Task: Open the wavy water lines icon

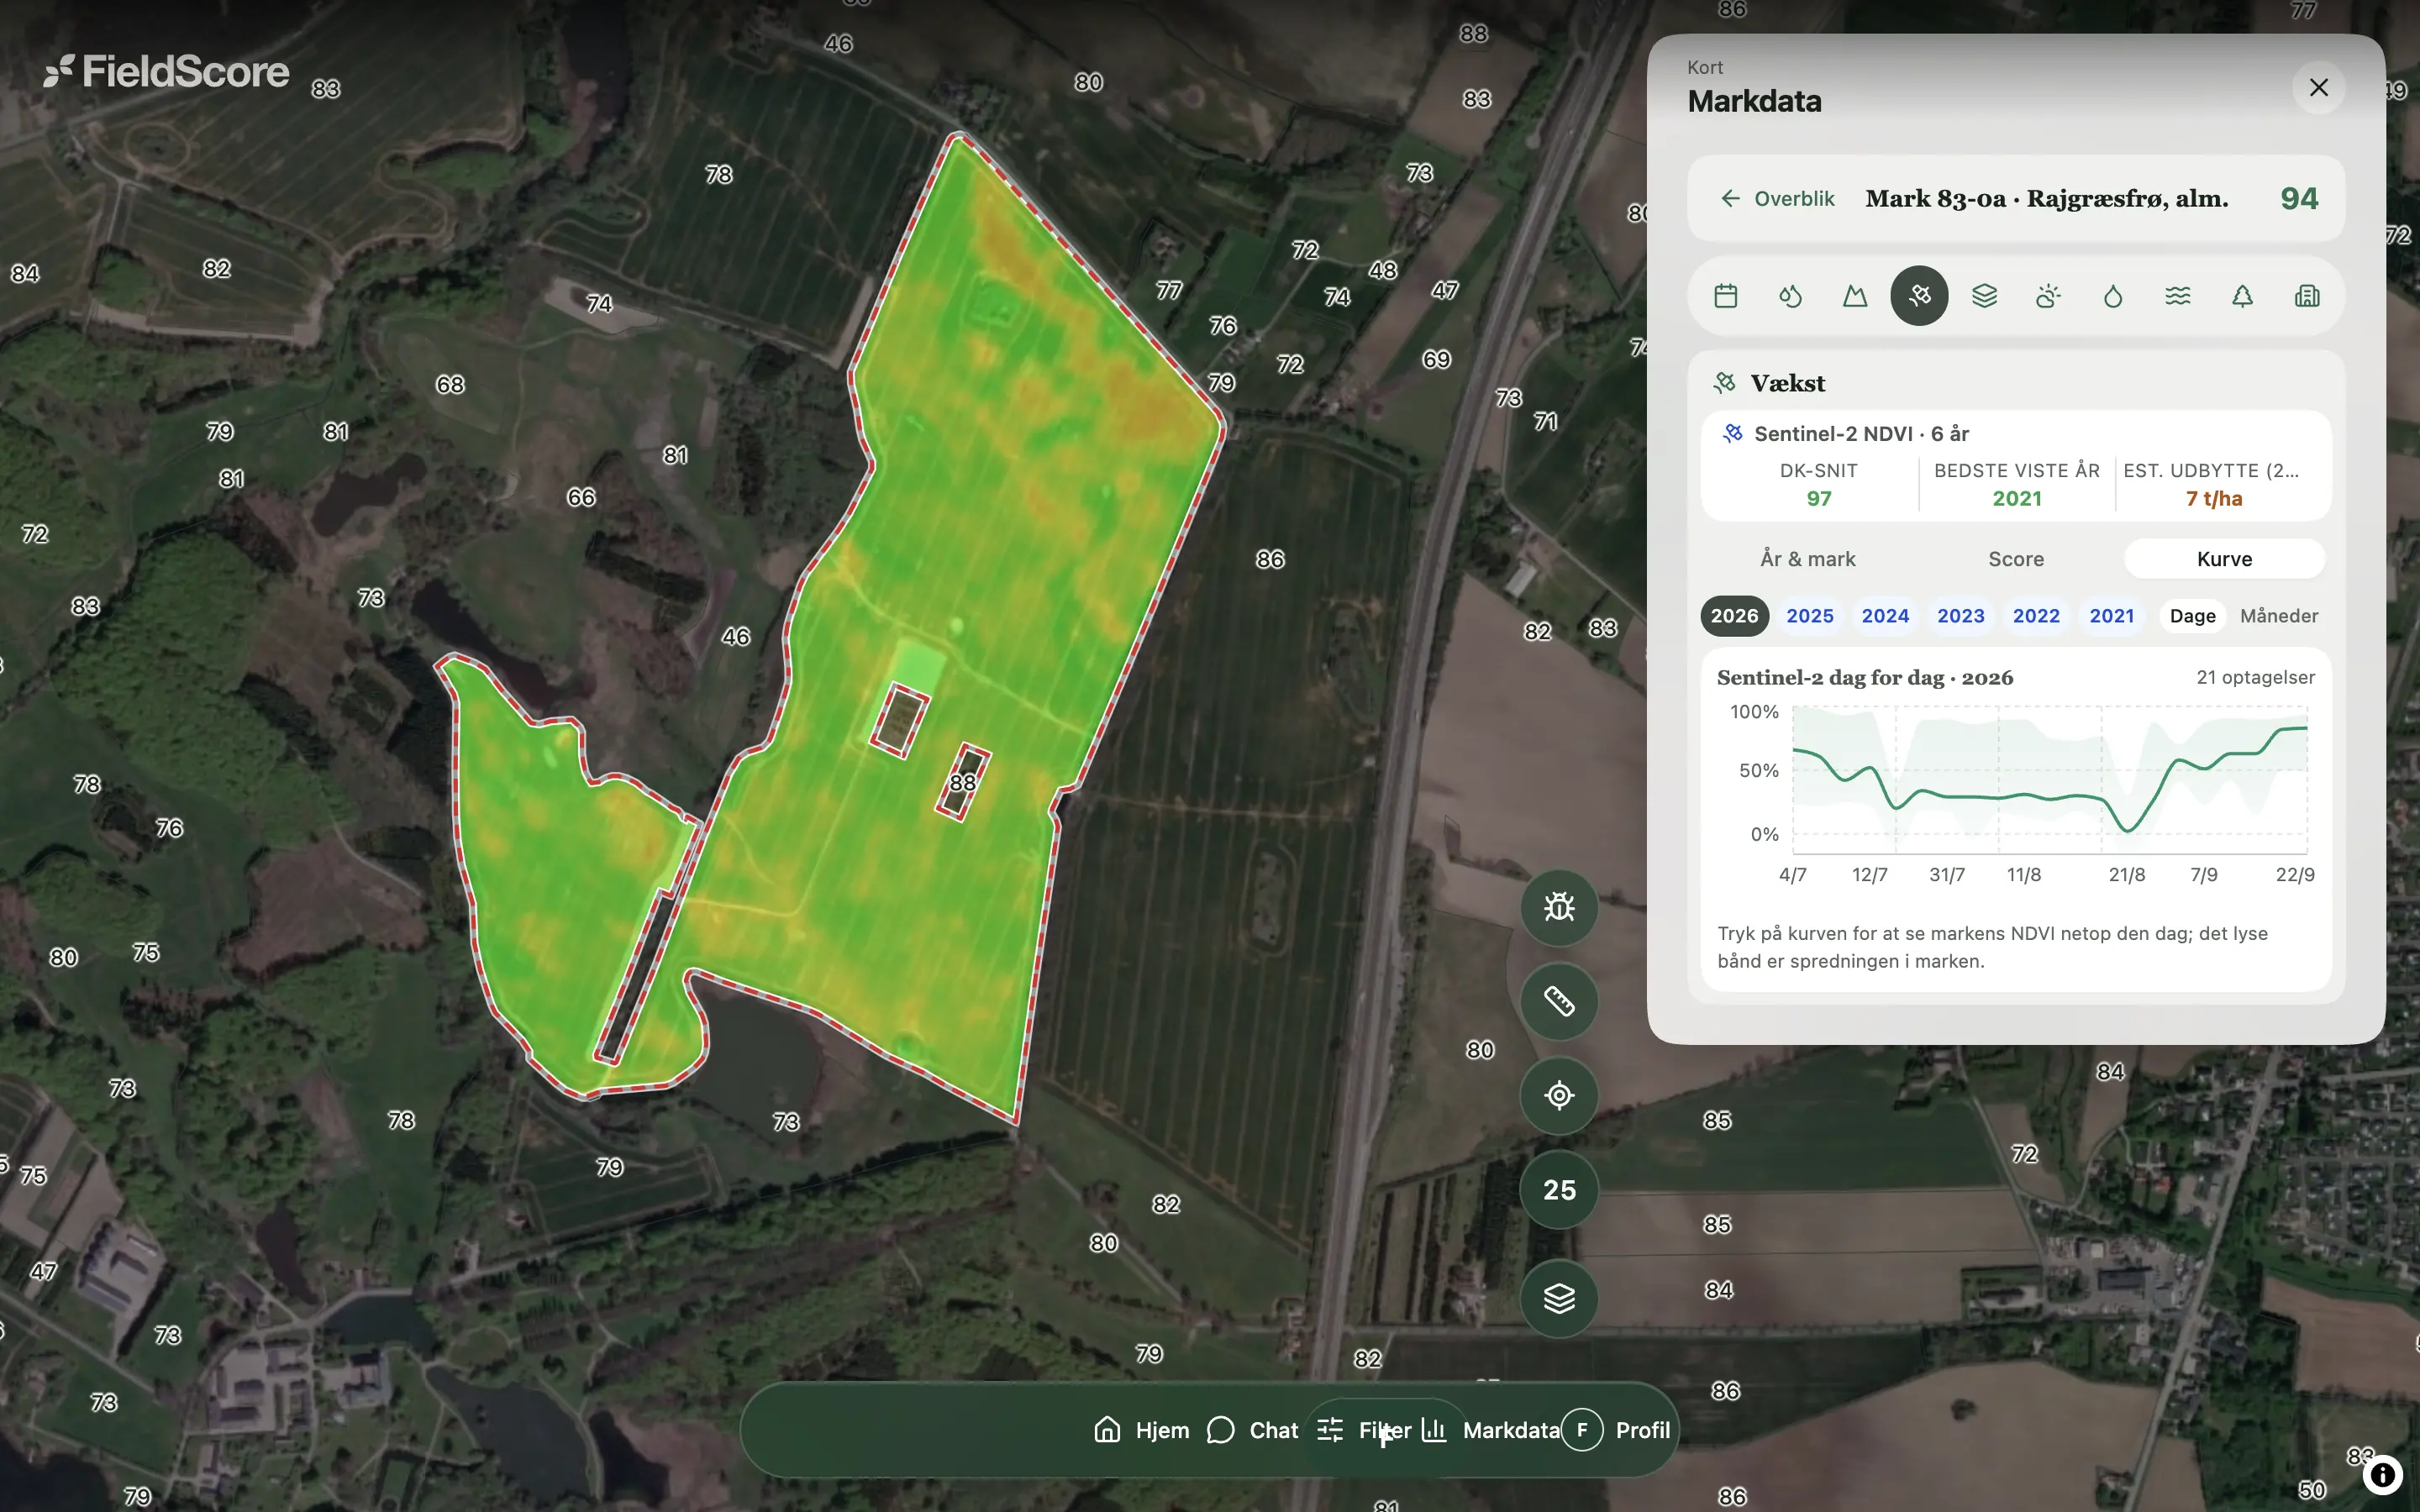Action: coord(2178,296)
